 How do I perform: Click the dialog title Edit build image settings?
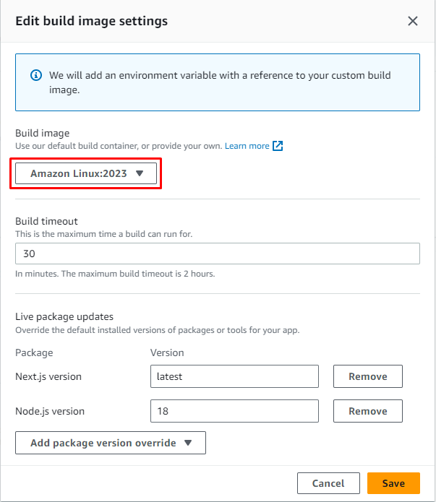(x=92, y=21)
